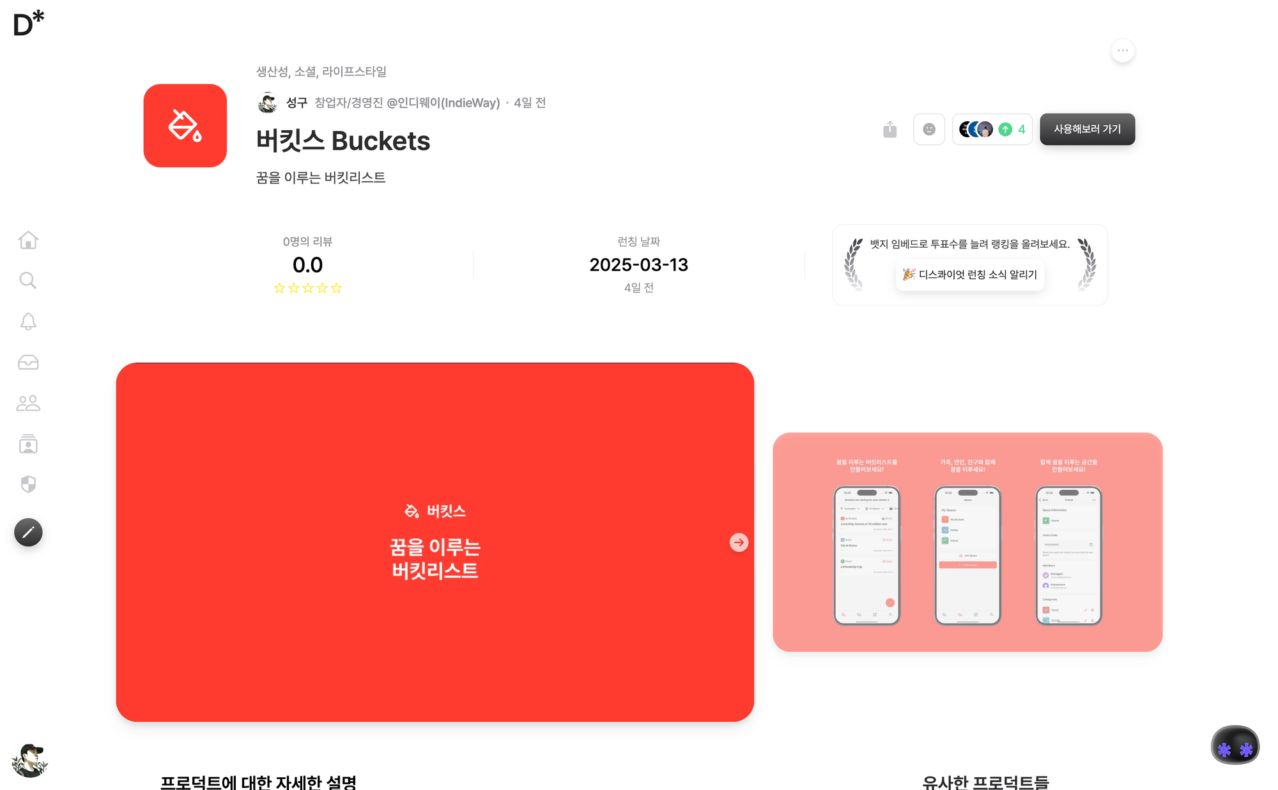Image resolution: width=1278 pixels, height=790 pixels.
Task: Open user avatar at bottom left
Action: pos(29,760)
